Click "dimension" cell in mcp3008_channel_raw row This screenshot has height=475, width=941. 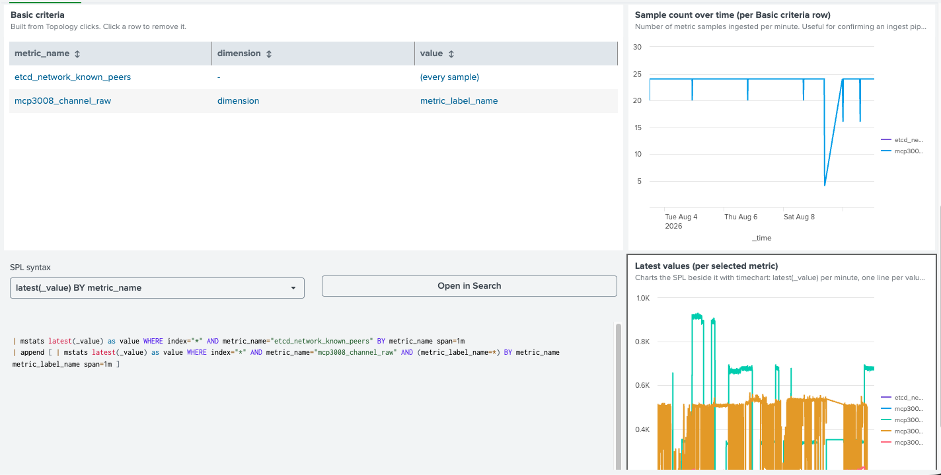(238, 101)
